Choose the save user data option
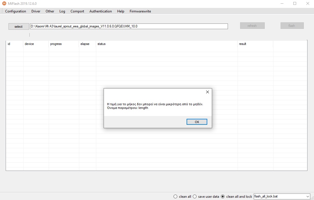 pyautogui.click(x=195, y=196)
